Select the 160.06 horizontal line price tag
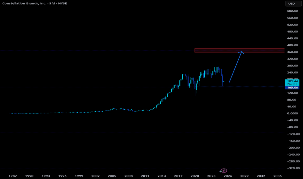 pyautogui.click(x=292, y=88)
